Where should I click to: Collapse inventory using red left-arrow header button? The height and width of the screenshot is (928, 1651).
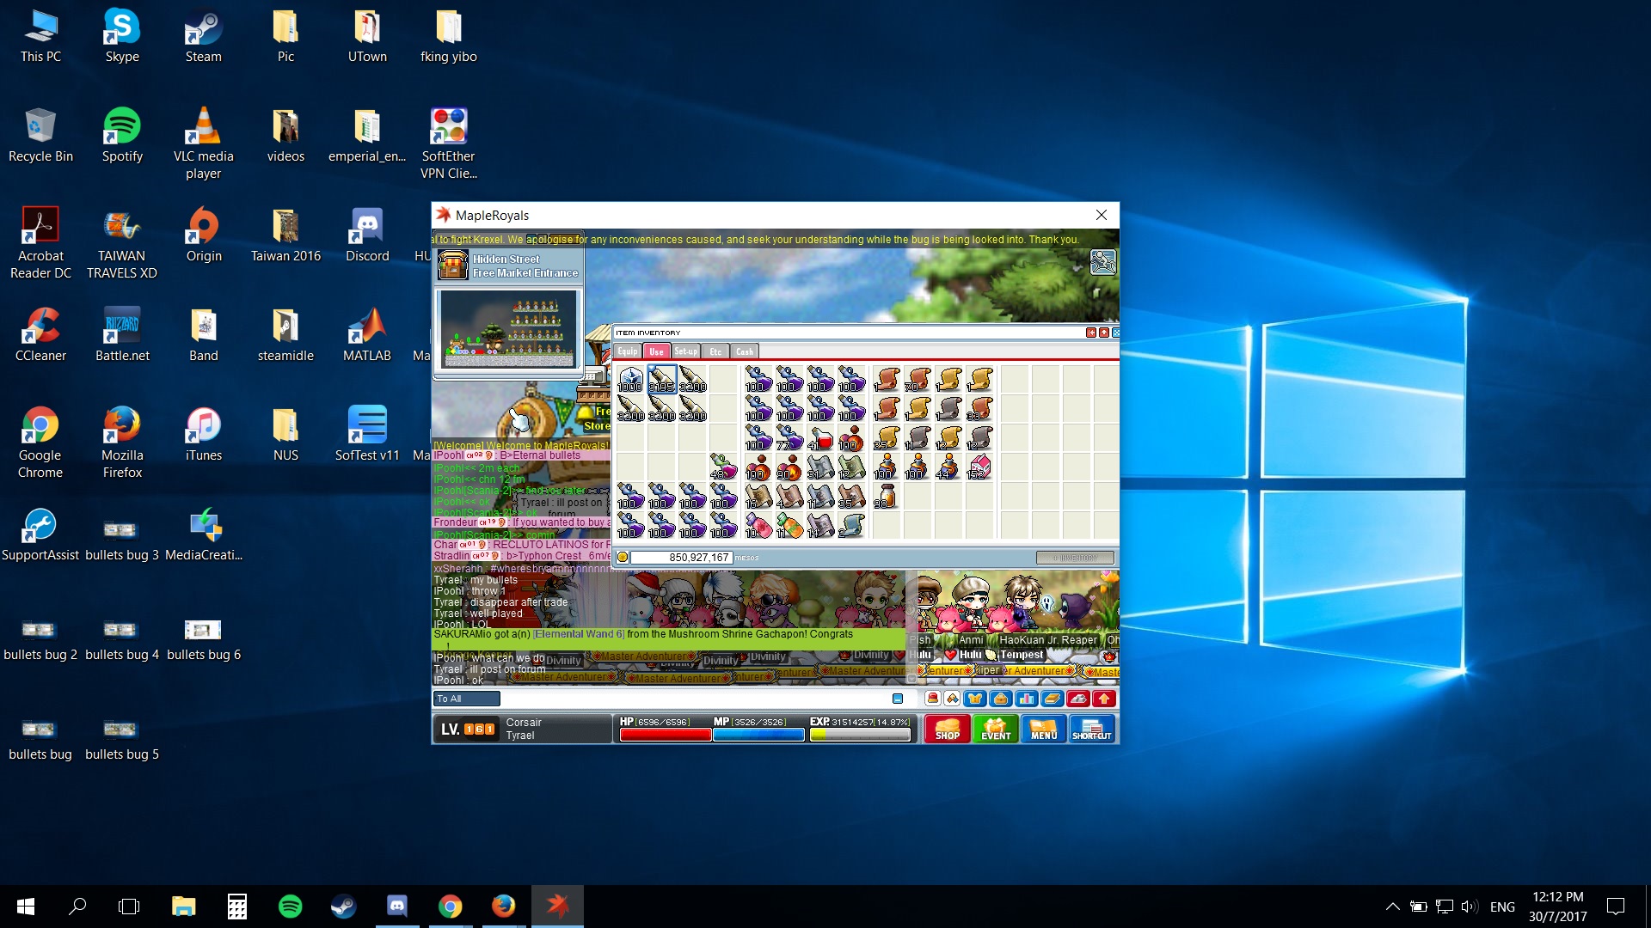(x=1091, y=333)
